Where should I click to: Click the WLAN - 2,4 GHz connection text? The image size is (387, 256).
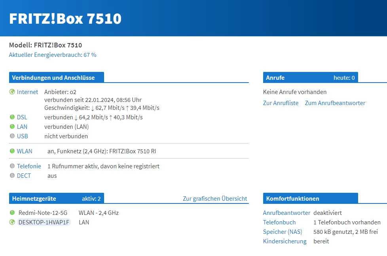[99, 213]
